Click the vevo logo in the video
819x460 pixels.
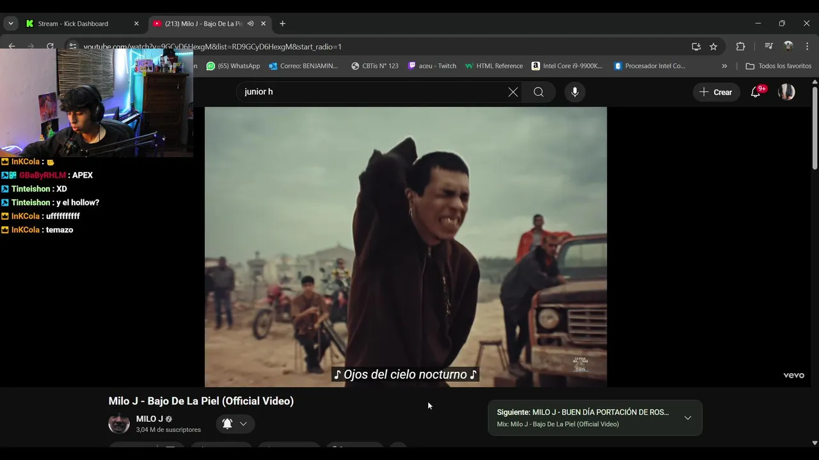pyautogui.click(x=793, y=375)
